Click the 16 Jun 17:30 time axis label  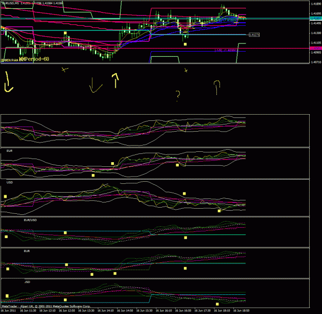pyautogui.click(x=202, y=310)
